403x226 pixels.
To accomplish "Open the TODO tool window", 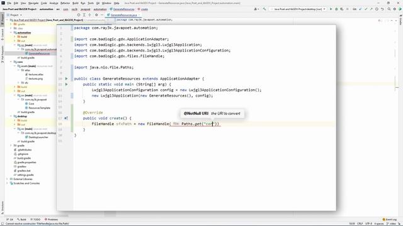I will coord(35,219).
